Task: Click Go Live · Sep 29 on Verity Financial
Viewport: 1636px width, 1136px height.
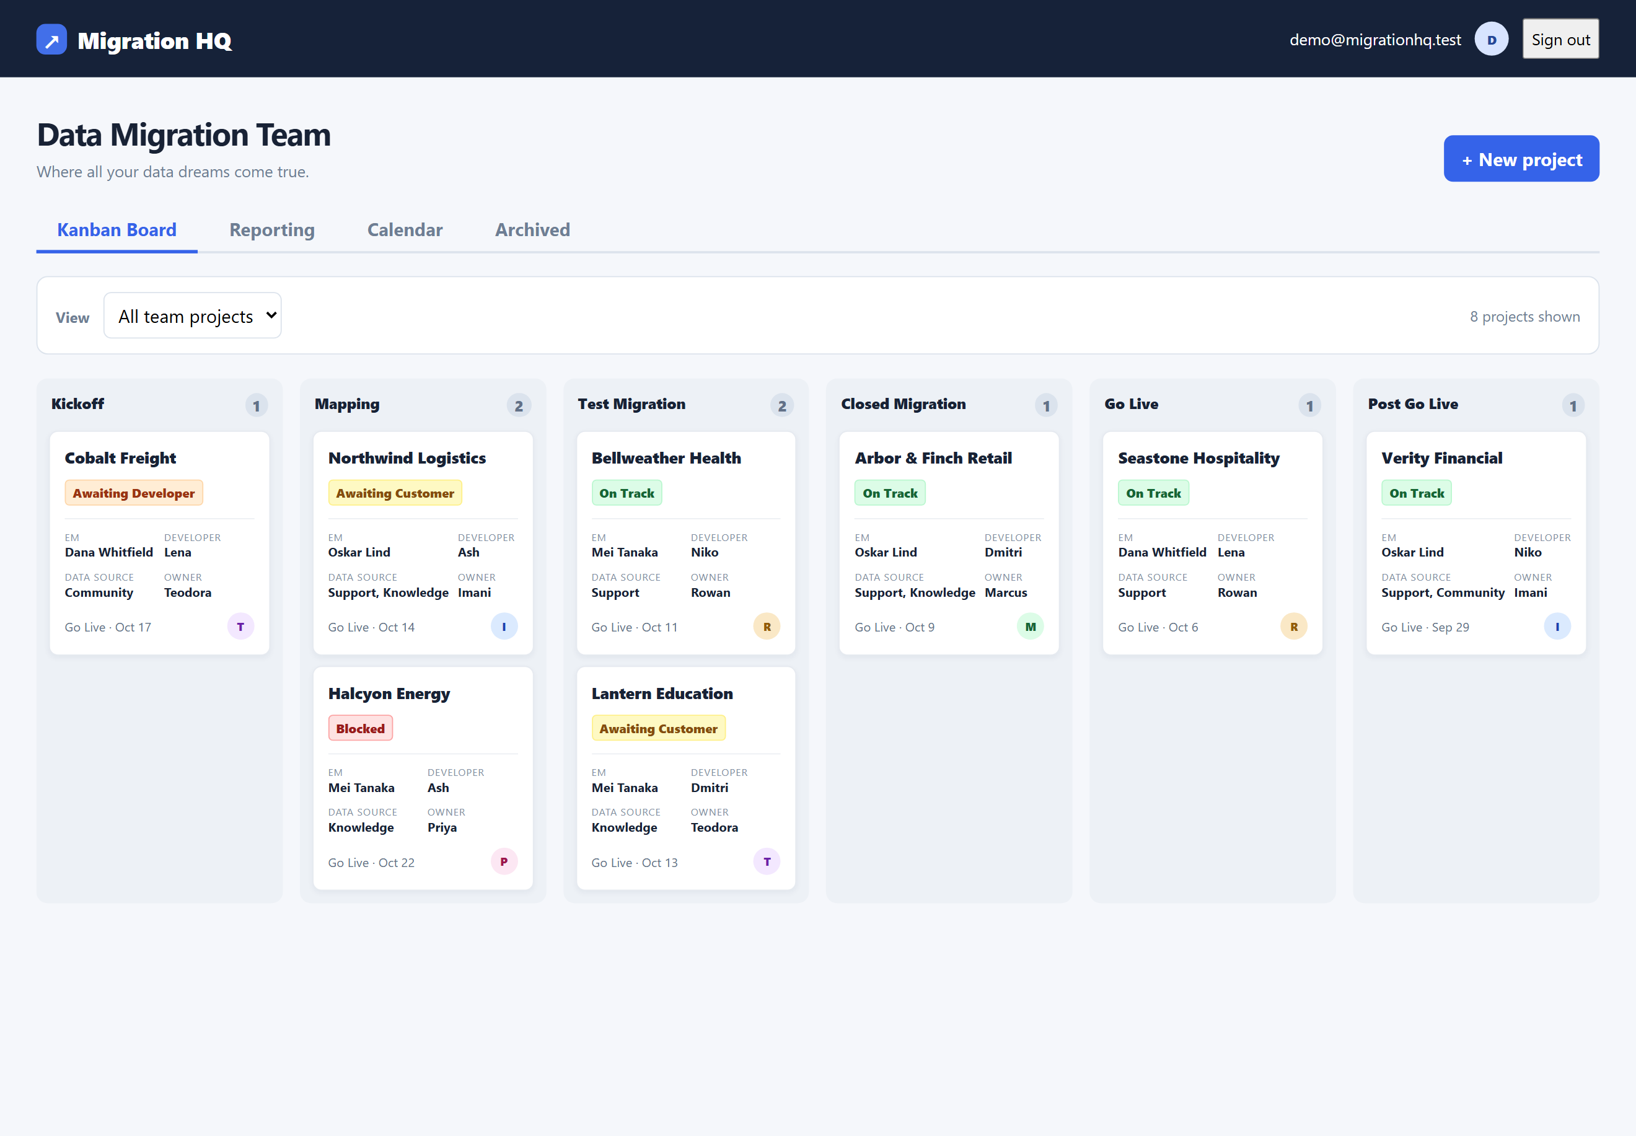Action: [1425, 627]
